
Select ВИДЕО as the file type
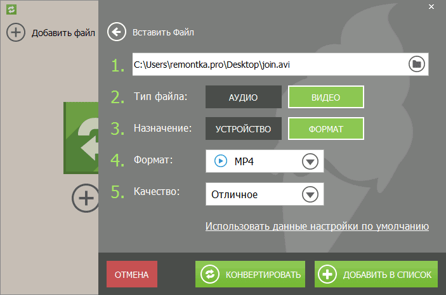pos(326,97)
